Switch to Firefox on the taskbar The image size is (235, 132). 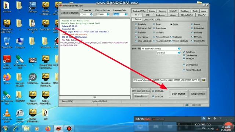tap(48, 129)
